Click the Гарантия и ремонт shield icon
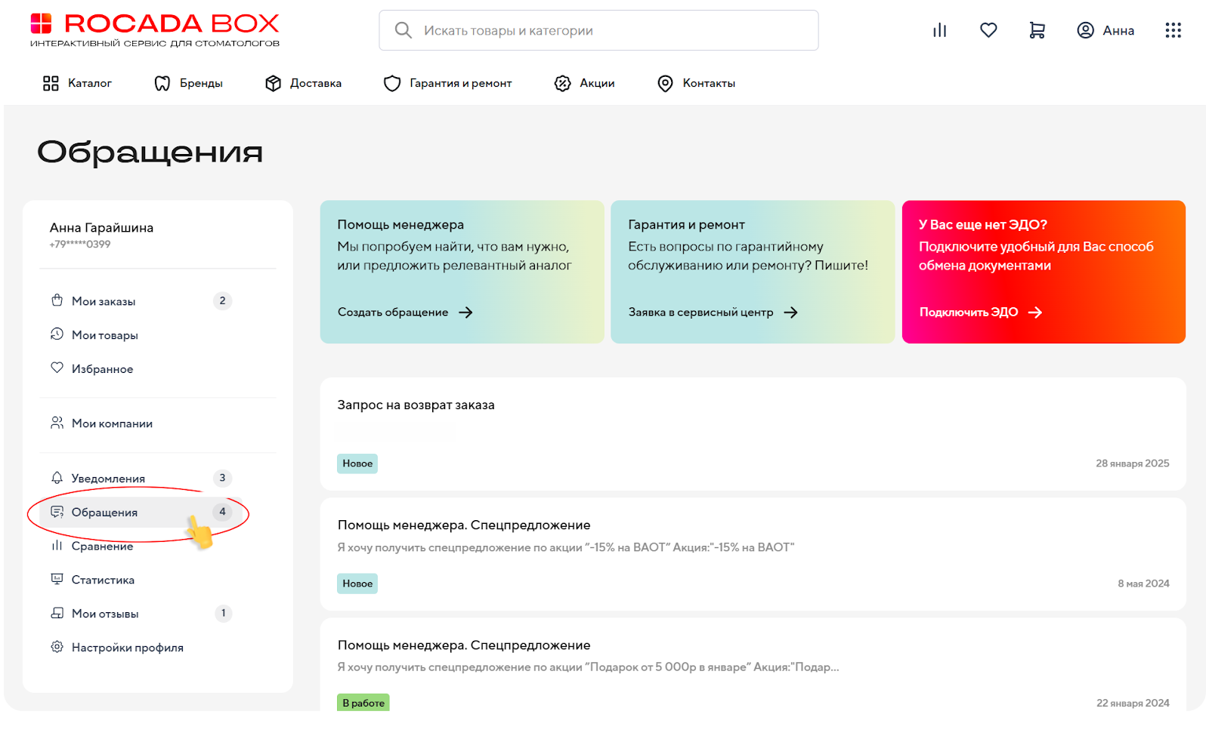Screen dimensions: 1209x736 coord(392,83)
